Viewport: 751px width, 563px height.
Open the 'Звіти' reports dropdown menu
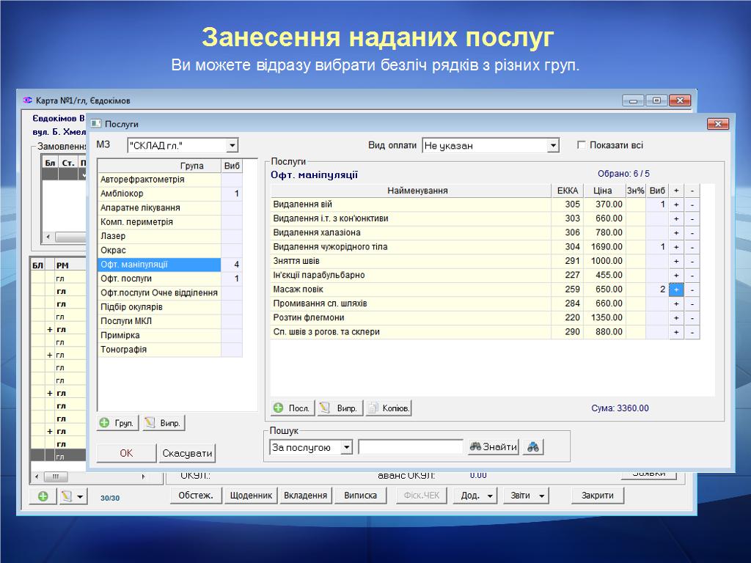[x=526, y=496]
